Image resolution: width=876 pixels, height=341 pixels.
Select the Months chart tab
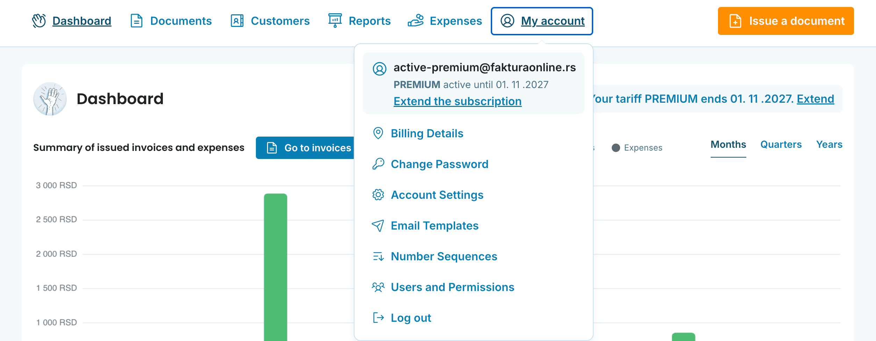(728, 145)
